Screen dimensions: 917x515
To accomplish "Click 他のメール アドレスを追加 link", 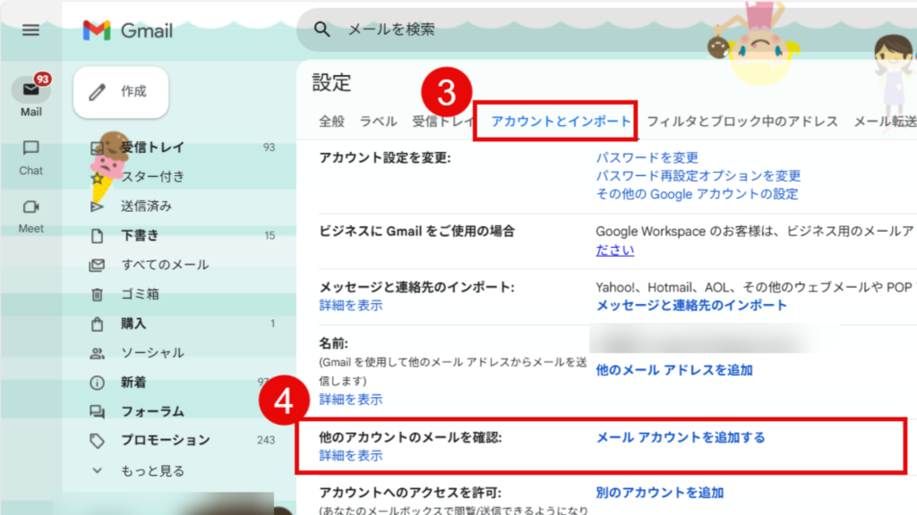I will [x=674, y=370].
